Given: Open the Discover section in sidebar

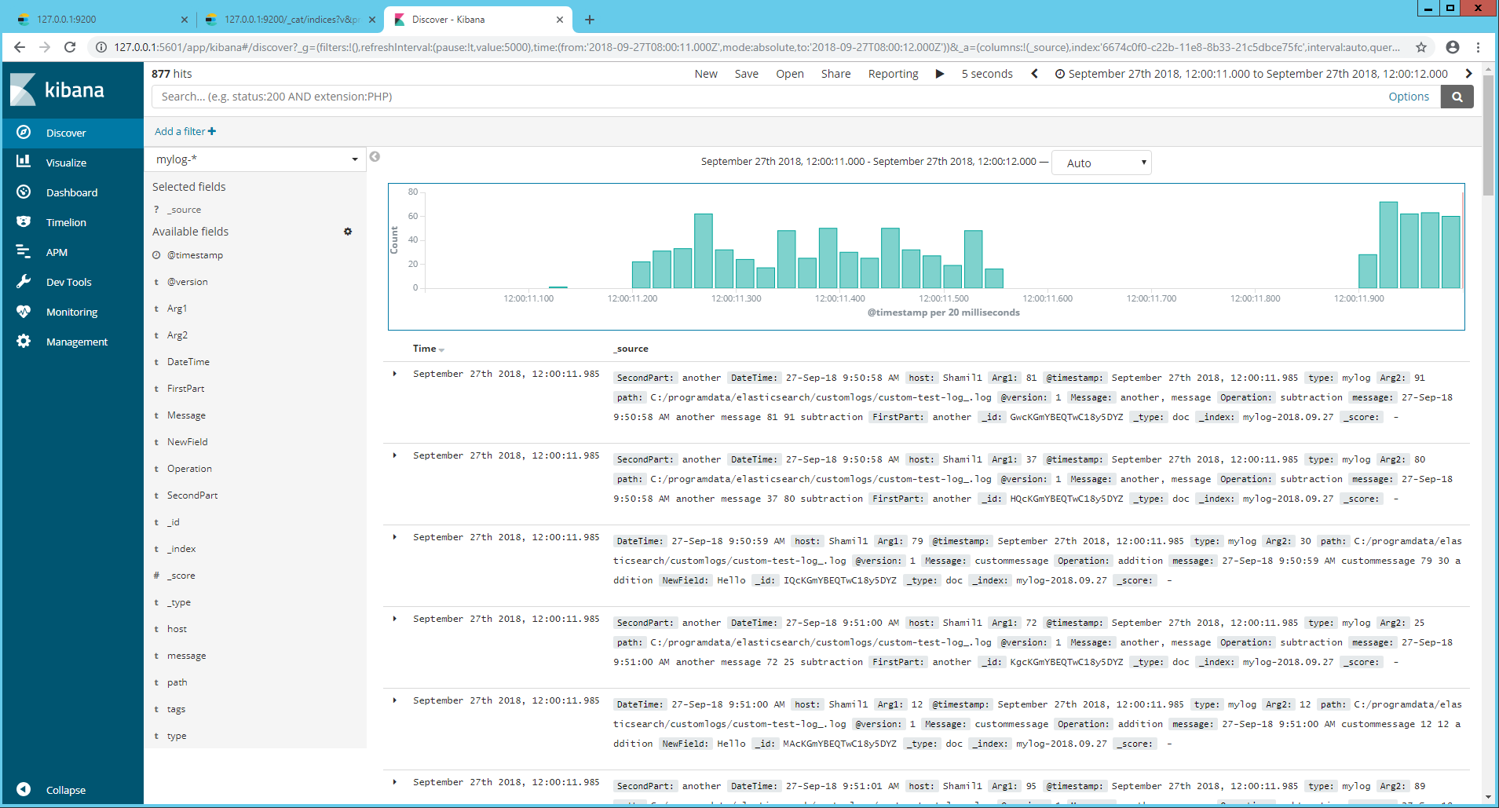Looking at the screenshot, I should click(66, 133).
